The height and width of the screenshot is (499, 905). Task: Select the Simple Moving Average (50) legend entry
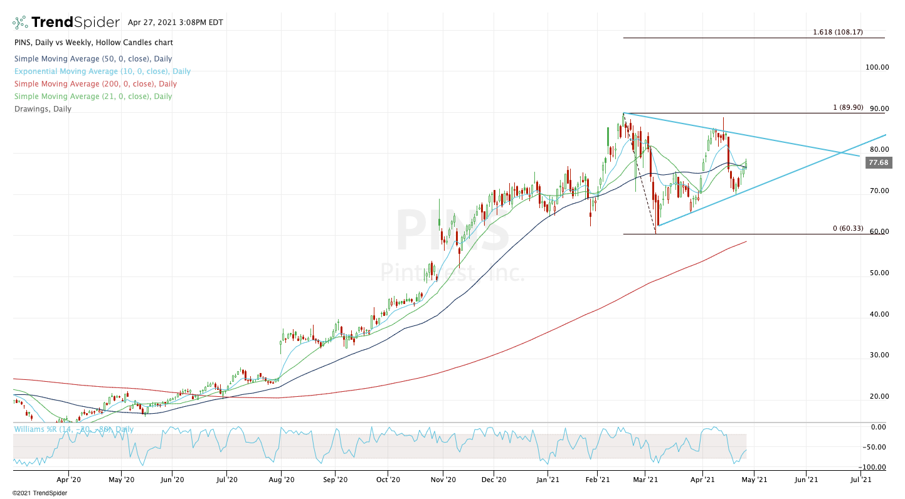tap(93, 59)
